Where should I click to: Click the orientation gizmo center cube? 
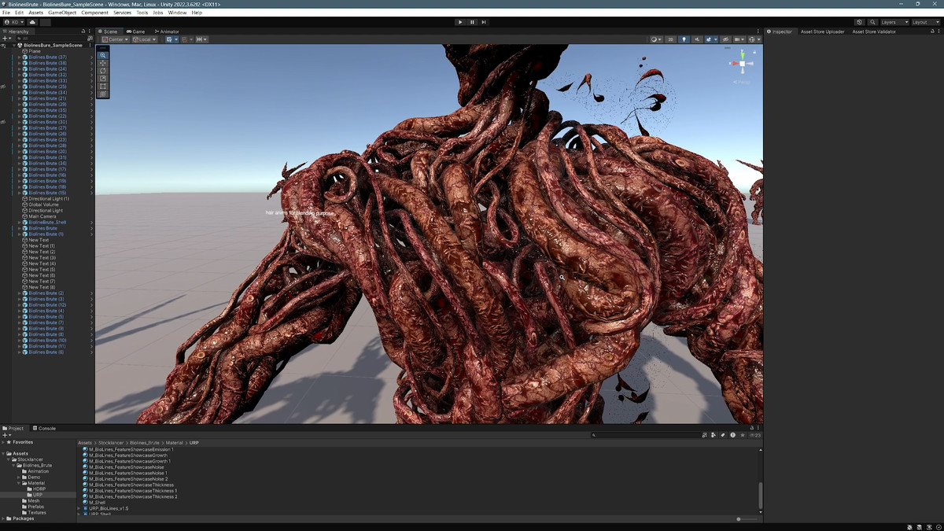[x=742, y=63]
